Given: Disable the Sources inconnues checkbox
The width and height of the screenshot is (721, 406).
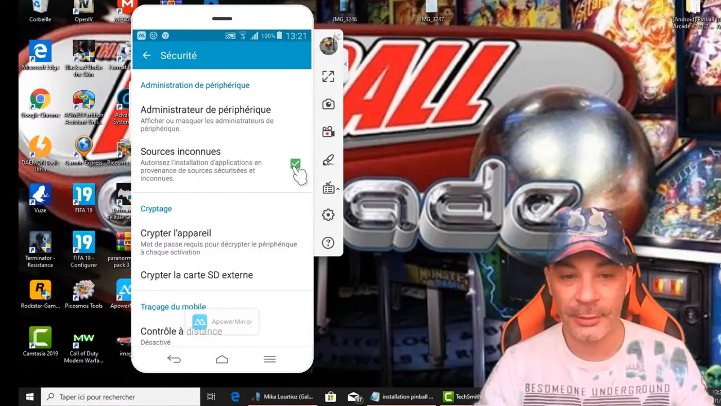Looking at the screenshot, I should pos(296,164).
